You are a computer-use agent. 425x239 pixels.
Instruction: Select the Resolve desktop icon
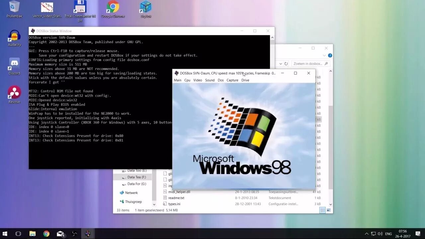(14, 95)
